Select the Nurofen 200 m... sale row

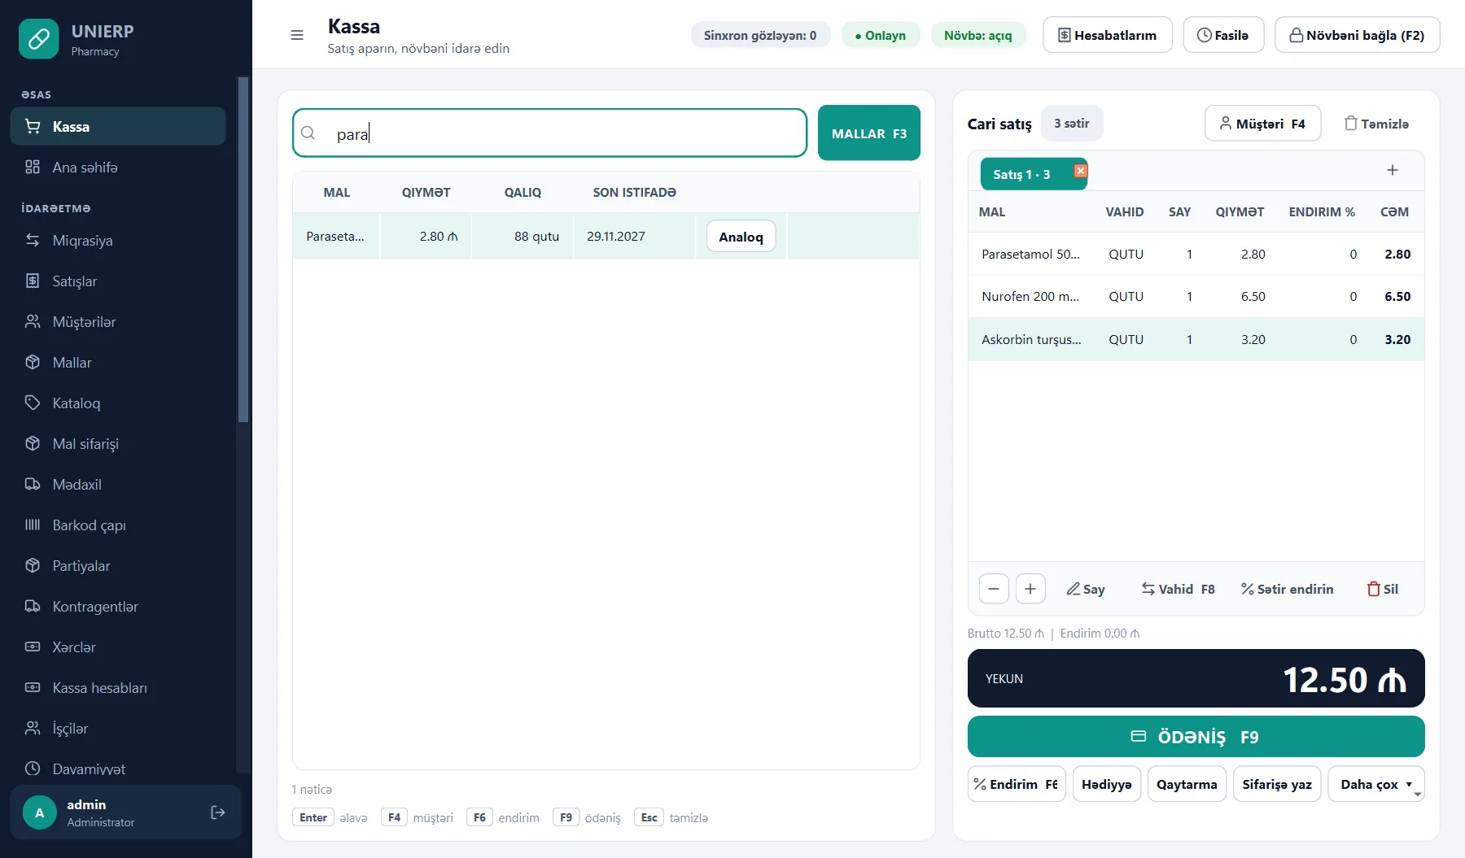(x=1196, y=297)
